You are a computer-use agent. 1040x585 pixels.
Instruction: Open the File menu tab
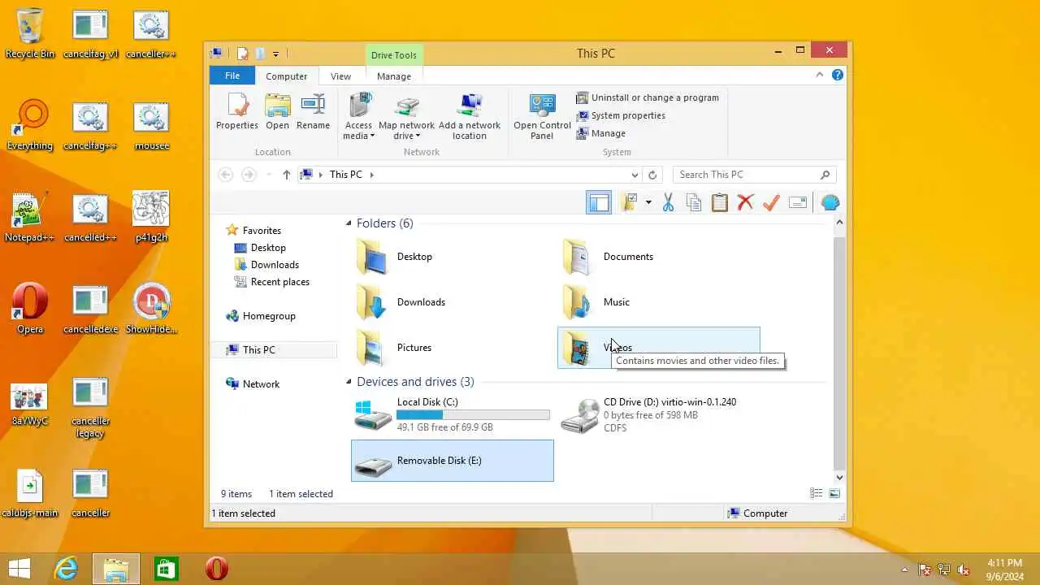pos(232,76)
